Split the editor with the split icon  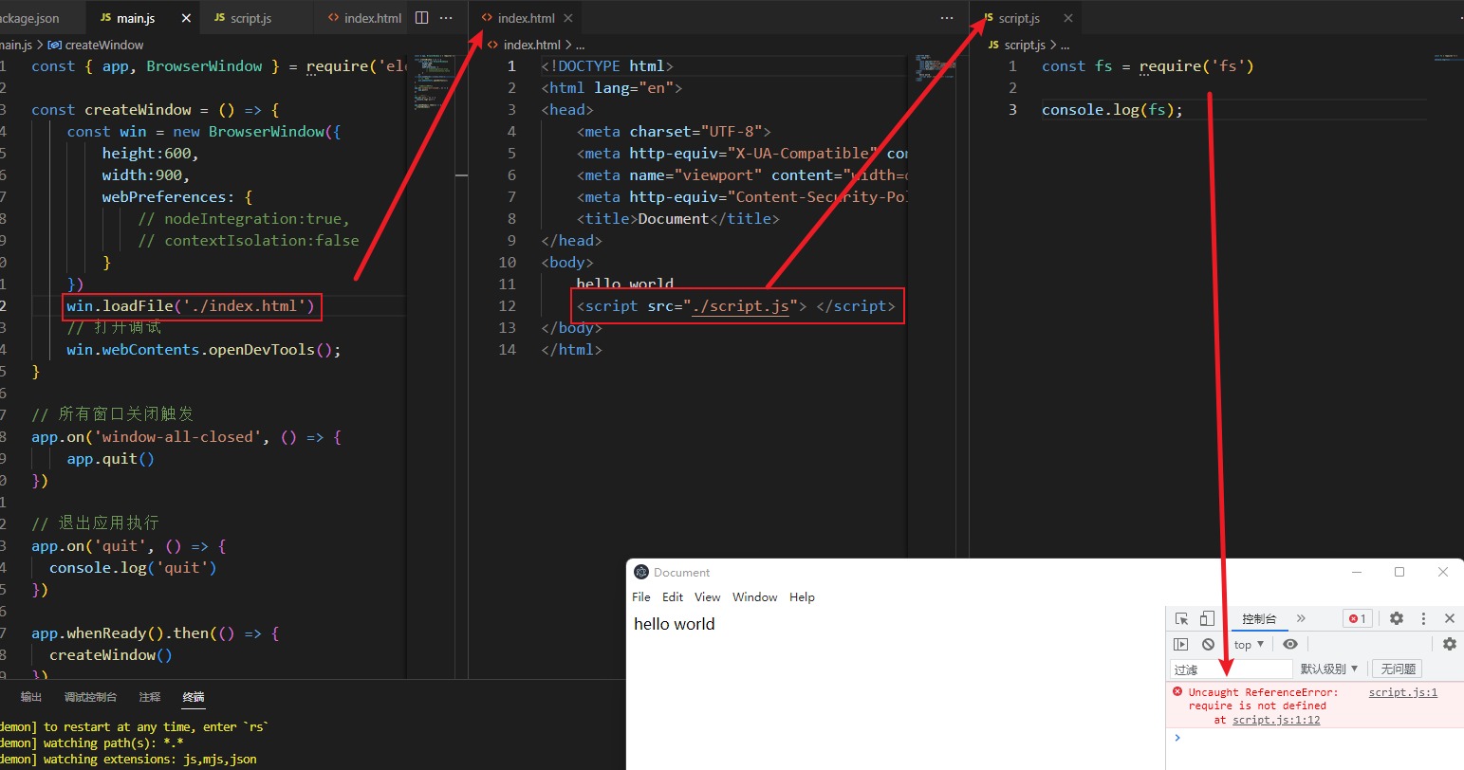coord(422,18)
